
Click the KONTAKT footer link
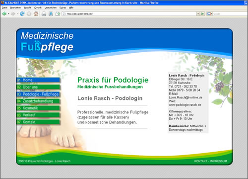click(200, 161)
